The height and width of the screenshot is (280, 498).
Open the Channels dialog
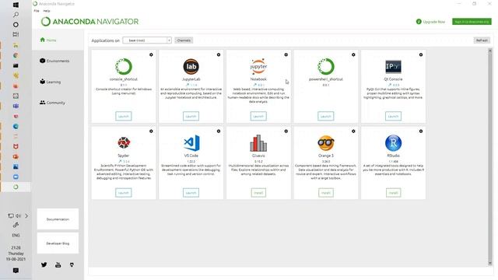(184, 40)
